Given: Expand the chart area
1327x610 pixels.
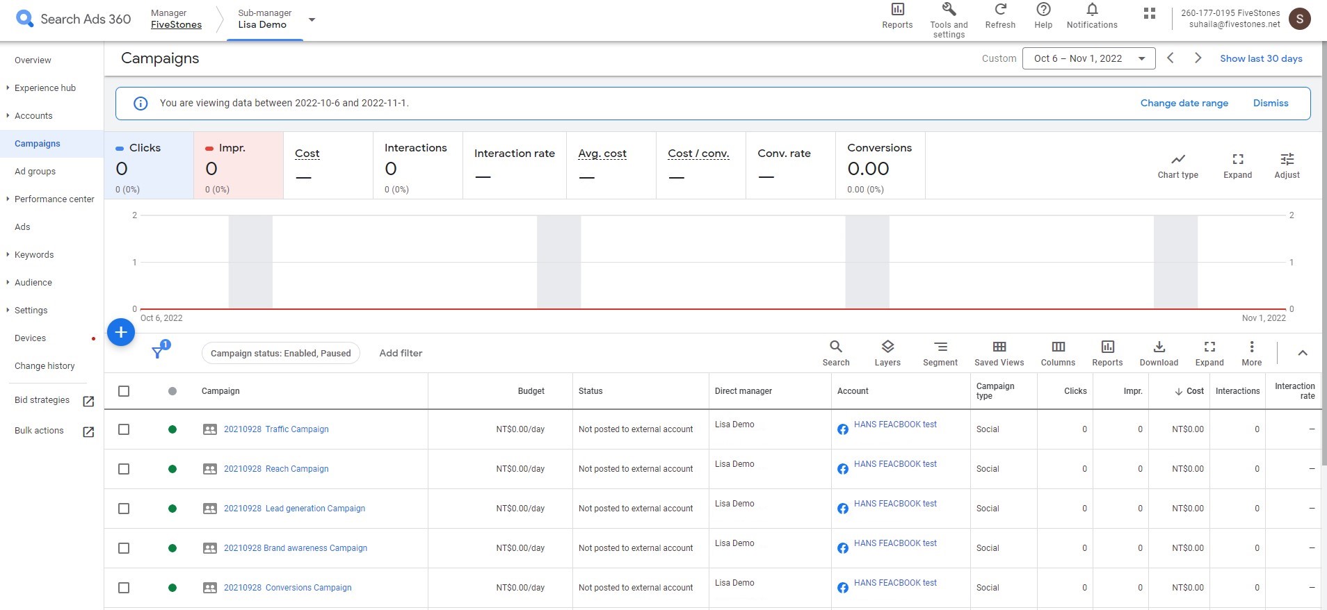Looking at the screenshot, I should tap(1237, 165).
